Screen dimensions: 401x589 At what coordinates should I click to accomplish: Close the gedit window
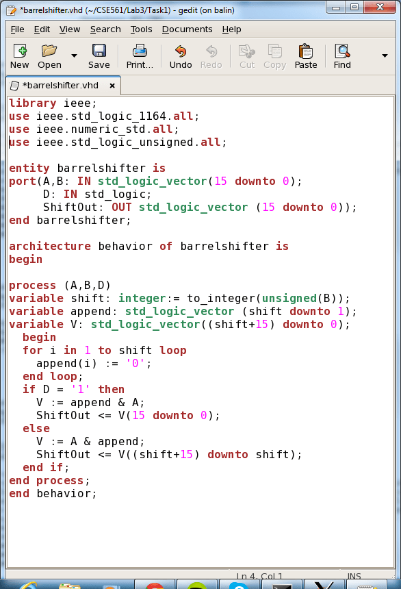click(380, 7)
